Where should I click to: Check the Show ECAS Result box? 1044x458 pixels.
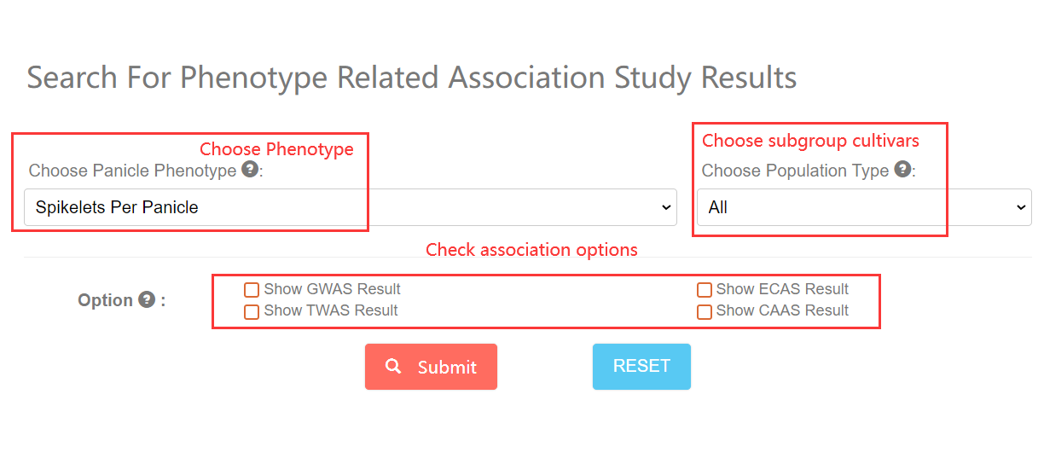(705, 290)
